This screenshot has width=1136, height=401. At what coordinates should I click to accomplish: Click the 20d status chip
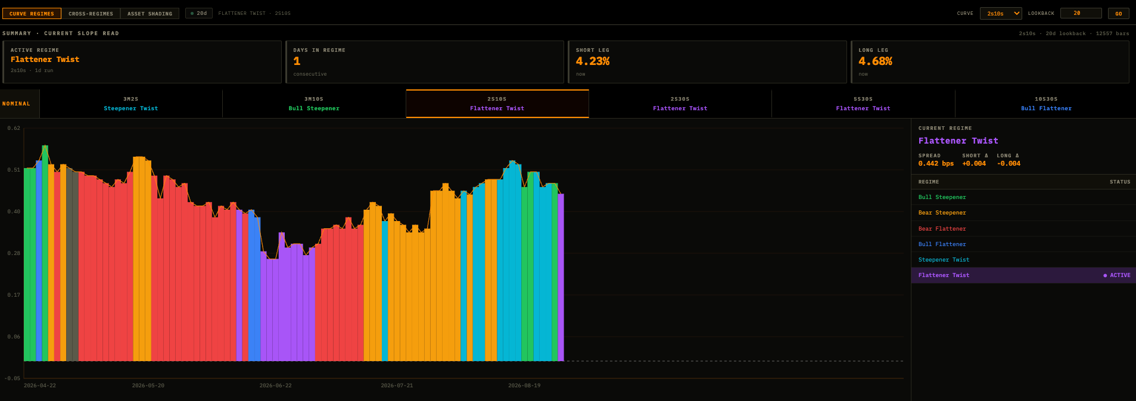click(199, 13)
